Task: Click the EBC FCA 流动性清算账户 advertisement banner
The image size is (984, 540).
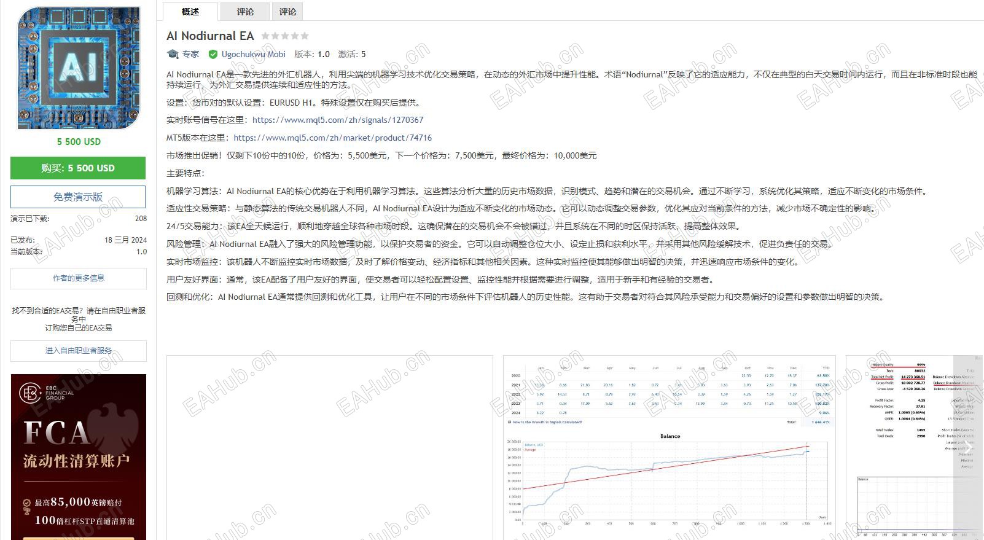Action: [x=79, y=457]
